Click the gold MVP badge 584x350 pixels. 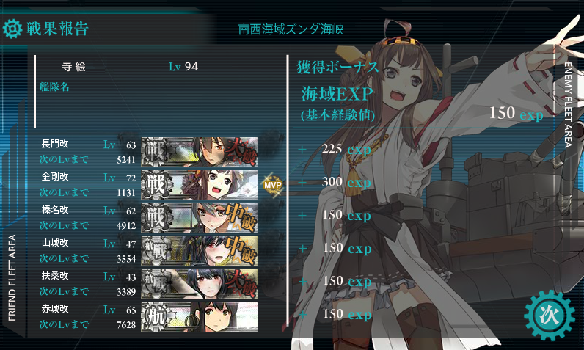point(273,185)
